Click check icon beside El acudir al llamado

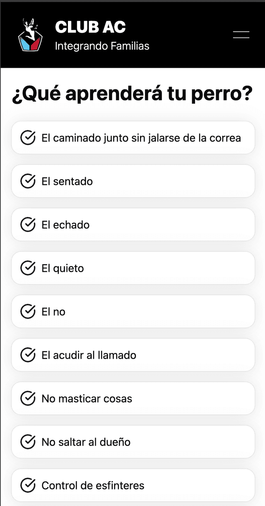coord(28,355)
